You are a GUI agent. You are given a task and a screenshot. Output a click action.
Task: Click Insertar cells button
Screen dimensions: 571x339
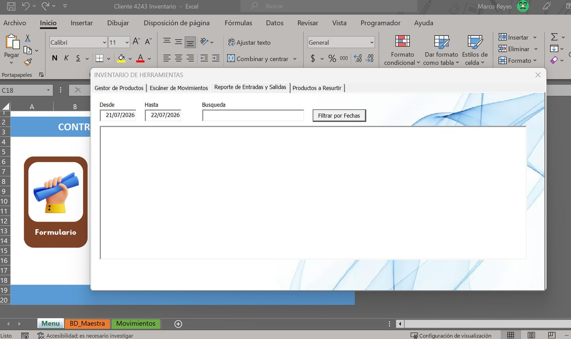coord(514,37)
